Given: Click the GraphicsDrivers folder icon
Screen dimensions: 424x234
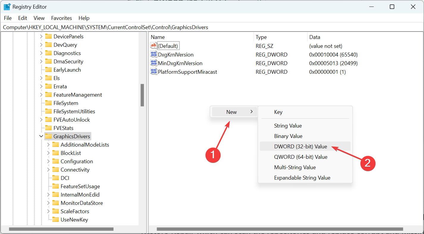Looking at the screenshot, I should pyautogui.click(x=48, y=136).
